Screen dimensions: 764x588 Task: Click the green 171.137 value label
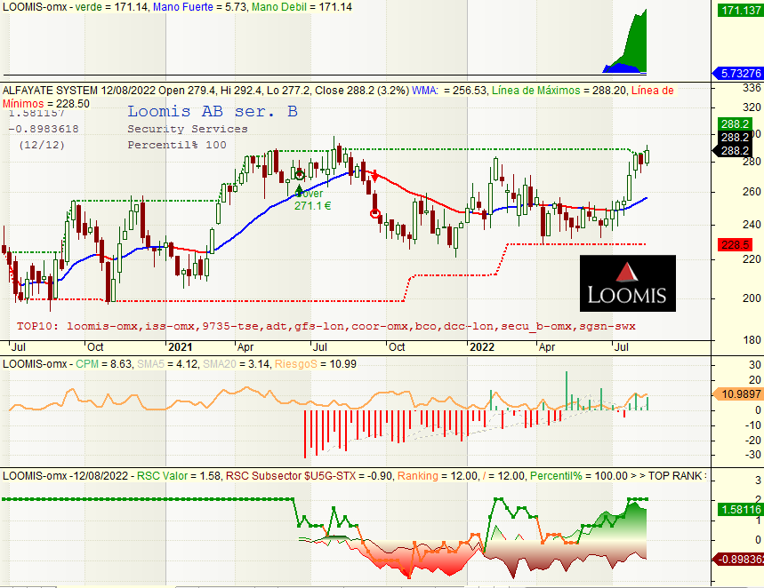[x=741, y=11]
